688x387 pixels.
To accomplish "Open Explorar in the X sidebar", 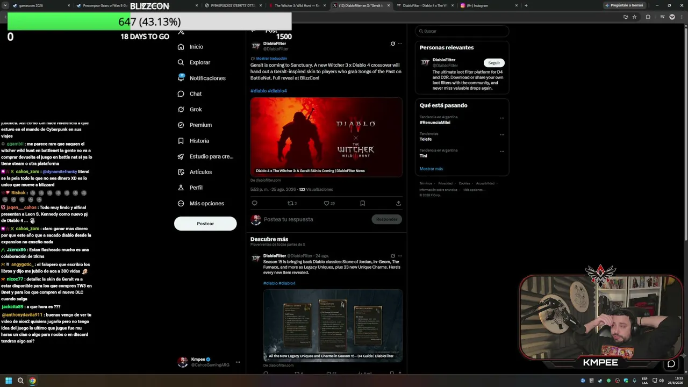I will pos(194,62).
